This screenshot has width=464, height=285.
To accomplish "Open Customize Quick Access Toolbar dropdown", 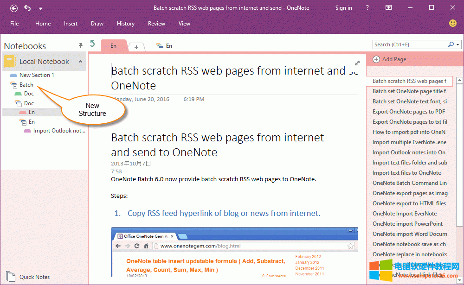I will tap(40, 8).
